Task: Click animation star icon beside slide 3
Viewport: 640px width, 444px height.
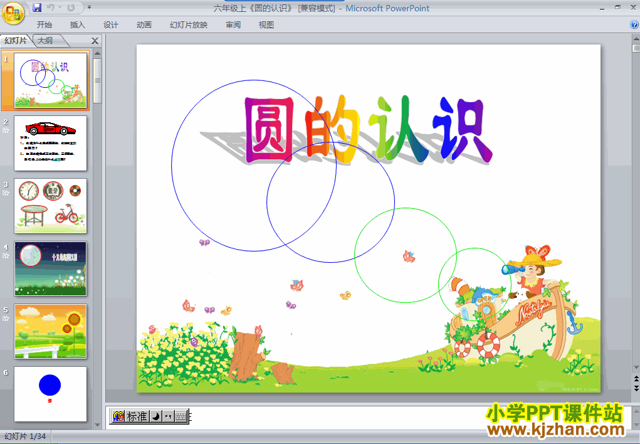Action: (6, 193)
